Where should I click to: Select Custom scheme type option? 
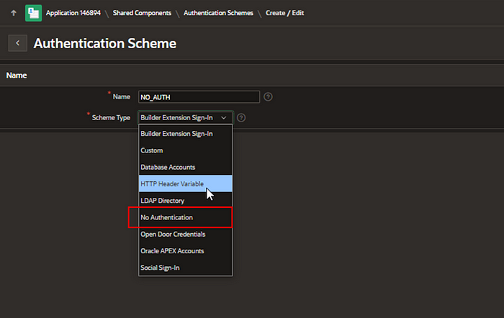(x=186, y=150)
